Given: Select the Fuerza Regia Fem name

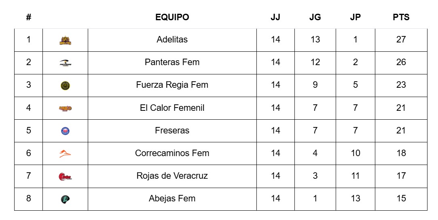Looking at the screenshot, I should coord(172,85).
